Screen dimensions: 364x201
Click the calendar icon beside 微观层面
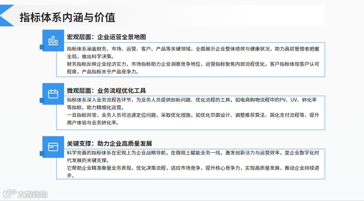tap(53, 94)
